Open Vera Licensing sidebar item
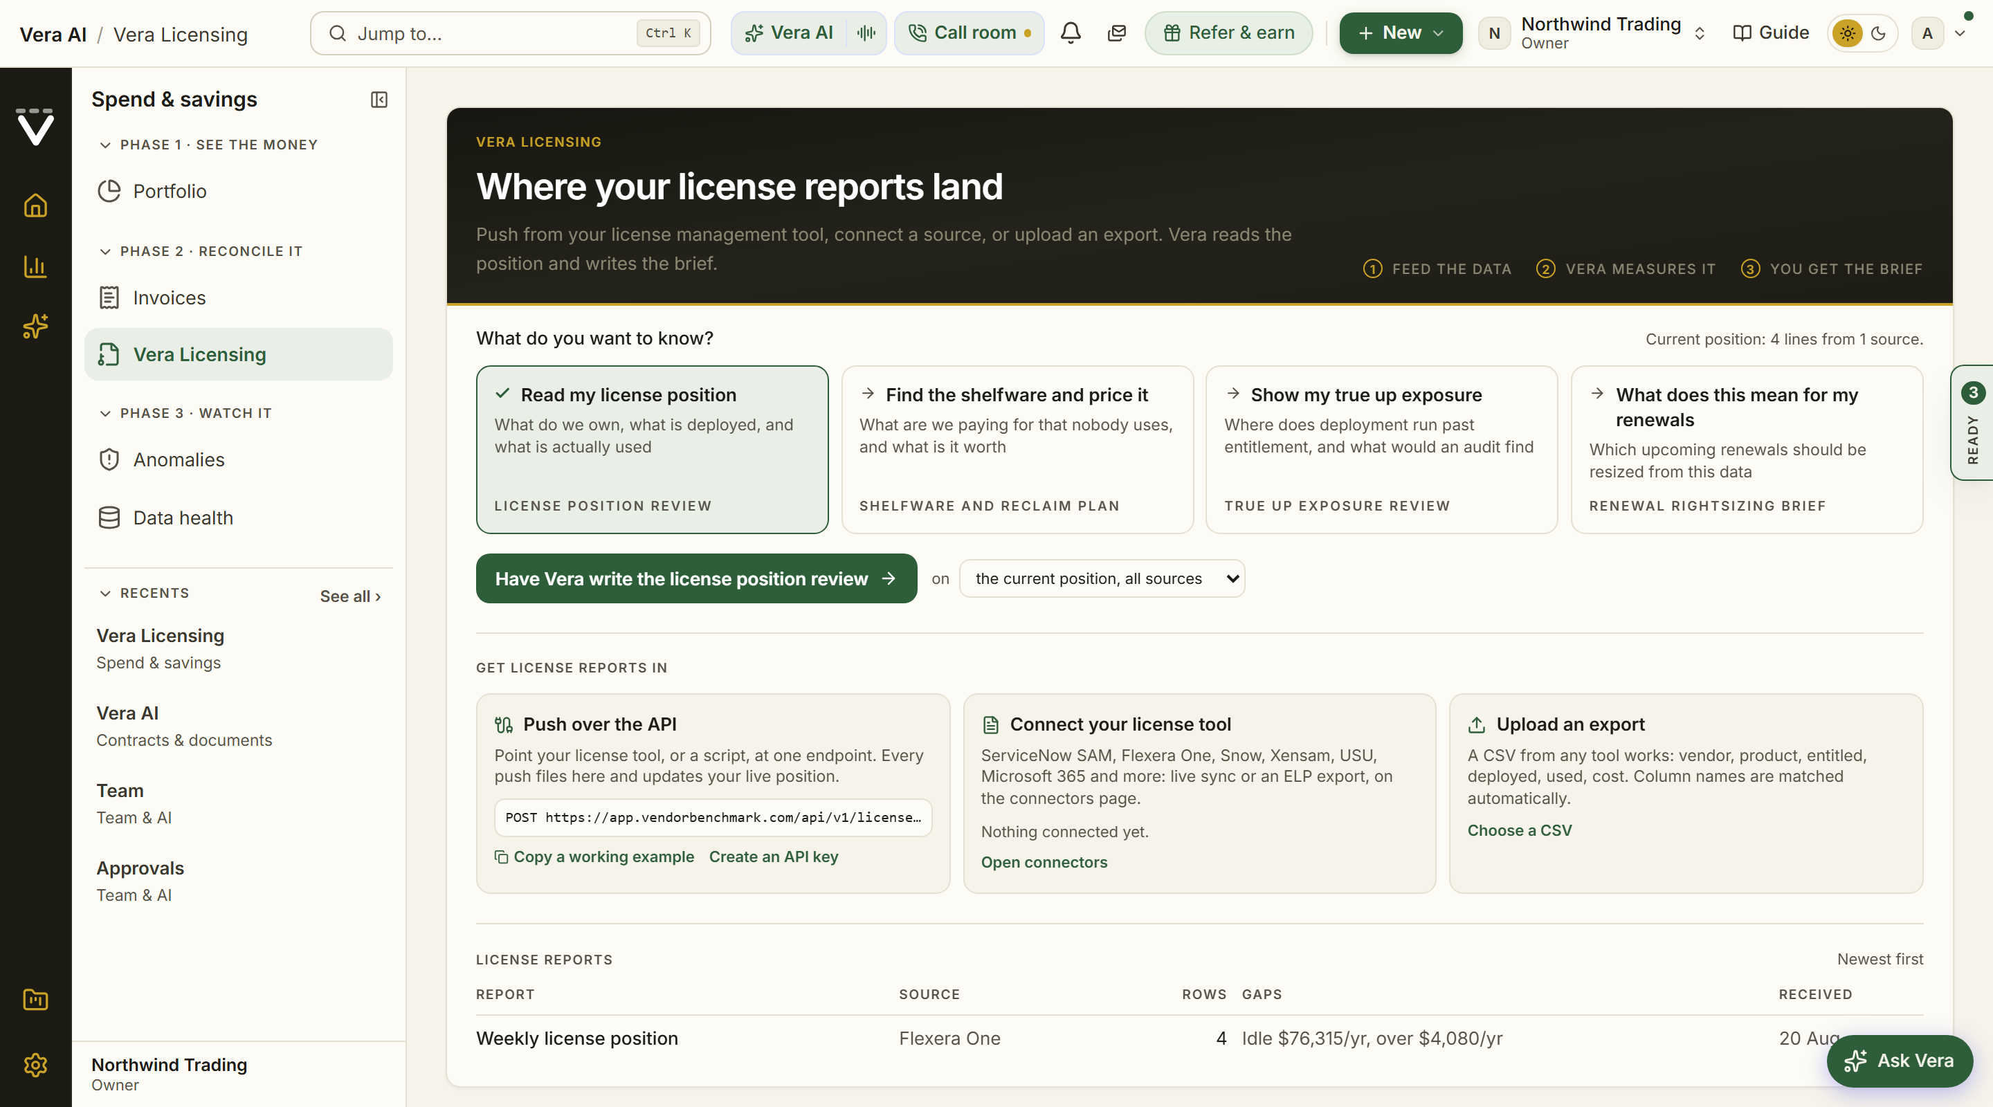Image resolution: width=1993 pixels, height=1107 pixels. [238, 354]
